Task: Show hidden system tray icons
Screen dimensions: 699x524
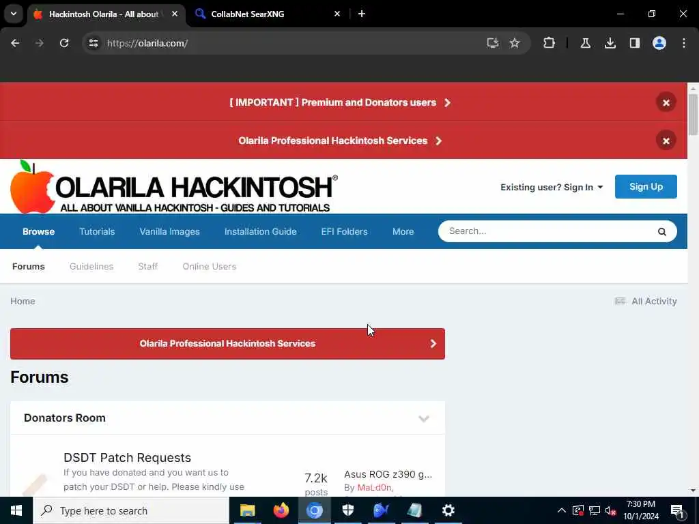Action: pos(562,510)
